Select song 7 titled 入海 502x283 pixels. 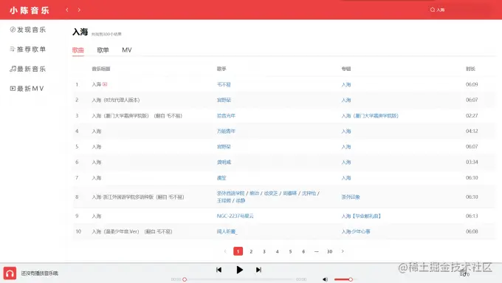[97, 178]
